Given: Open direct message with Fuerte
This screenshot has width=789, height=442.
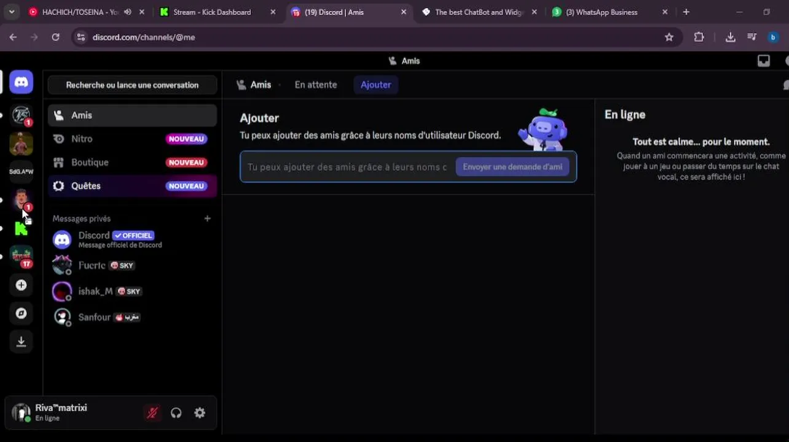Looking at the screenshot, I should pos(132,265).
